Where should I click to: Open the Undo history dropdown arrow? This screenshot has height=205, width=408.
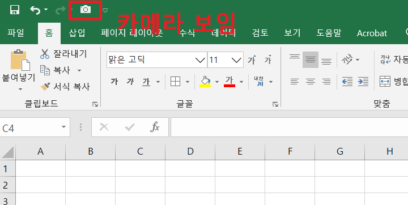pyautogui.click(x=46, y=10)
